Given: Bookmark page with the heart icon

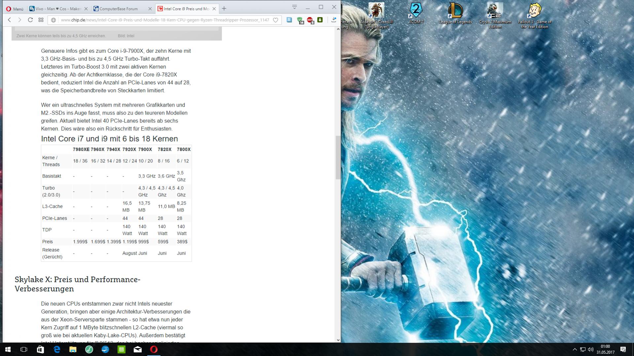Looking at the screenshot, I should coord(276,20).
